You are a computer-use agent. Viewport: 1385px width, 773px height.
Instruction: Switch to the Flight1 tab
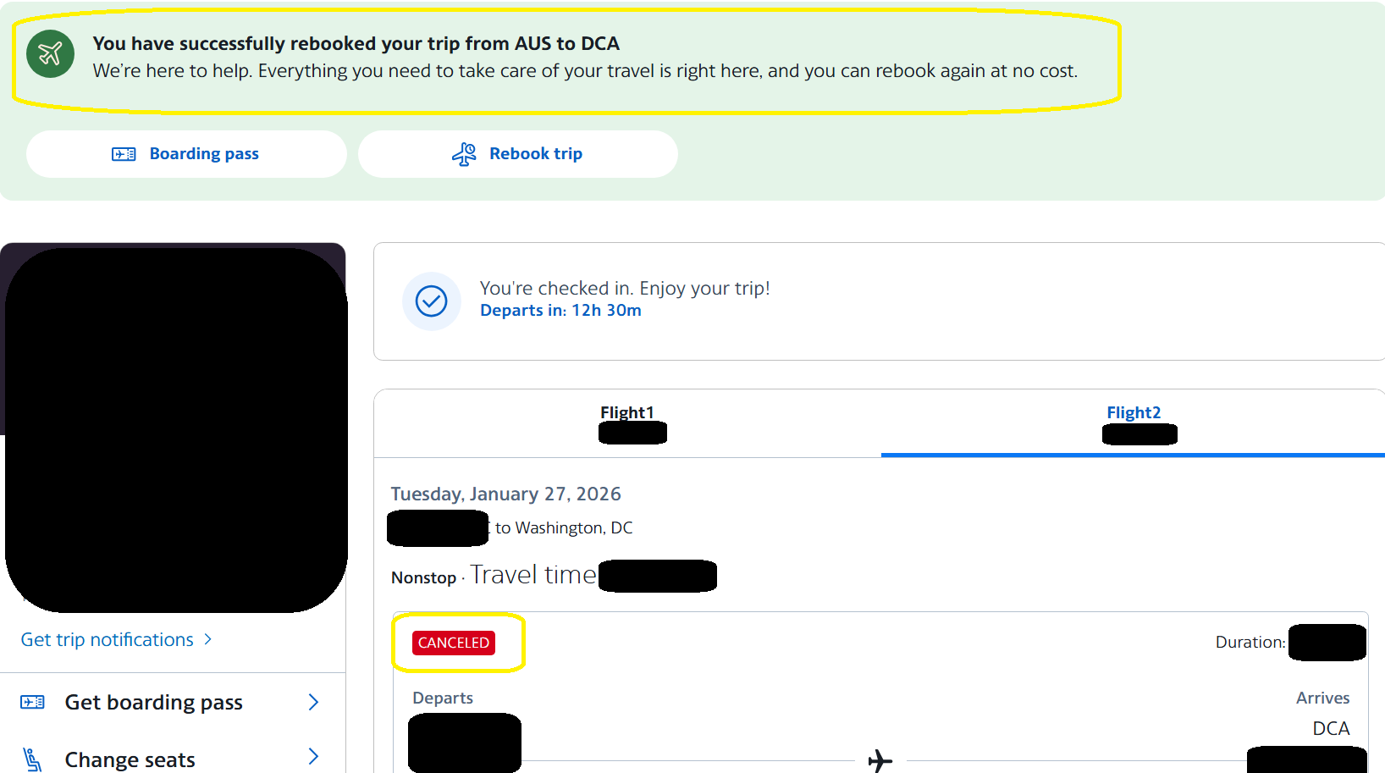pyautogui.click(x=627, y=423)
